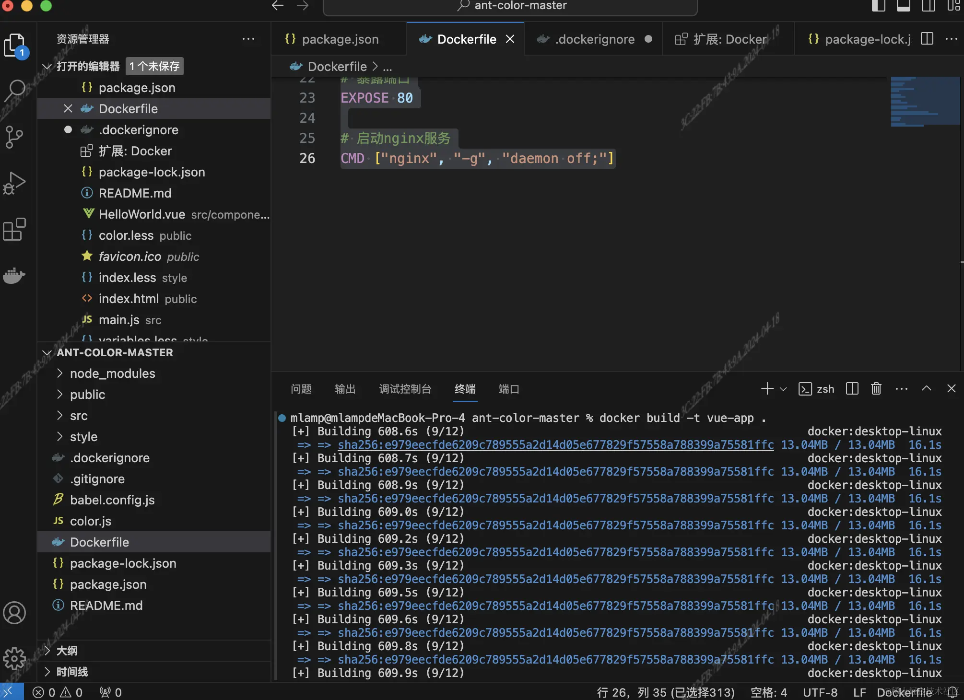Image resolution: width=964 pixels, height=700 pixels.
Task: Click the editor minimap preview
Action: click(x=925, y=102)
